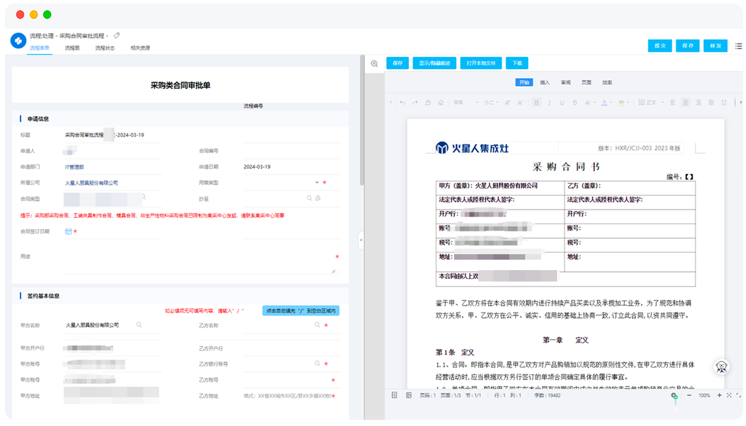Image resolution: width=746 pixels, height=426 pixels.
Task: Click the 提交 button
Action: coord(660,46)
